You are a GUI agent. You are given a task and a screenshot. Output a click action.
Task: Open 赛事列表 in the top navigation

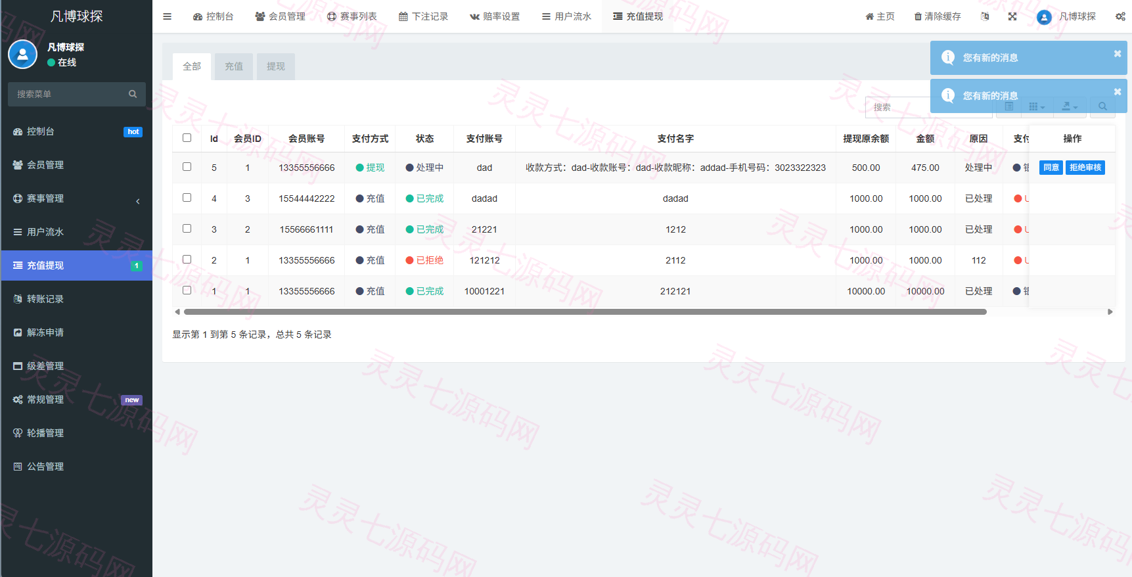coord(352,16)
